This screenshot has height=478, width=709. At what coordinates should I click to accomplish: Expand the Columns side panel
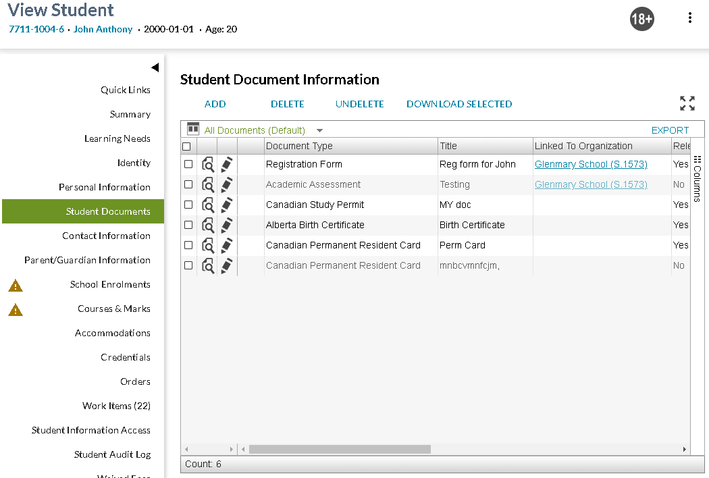[698, 179]
